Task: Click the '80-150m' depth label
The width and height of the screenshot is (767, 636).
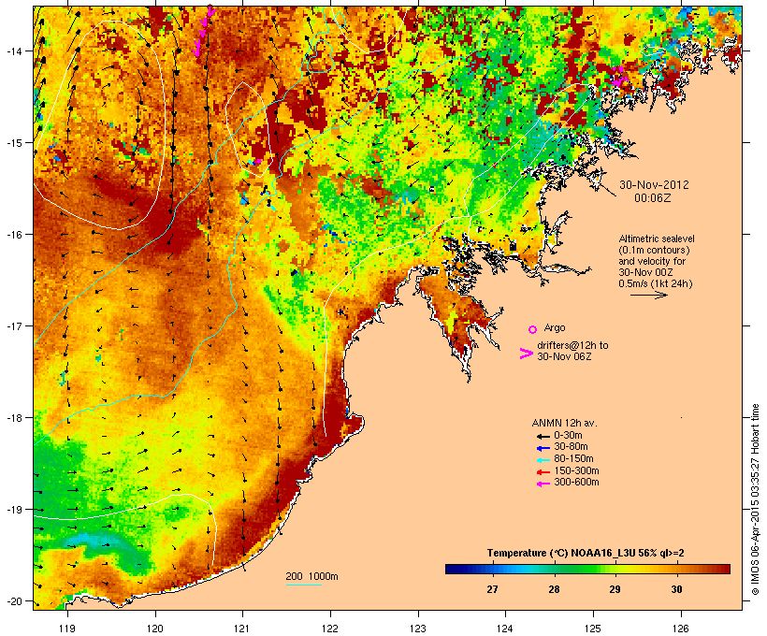Action: coord(573,459)
